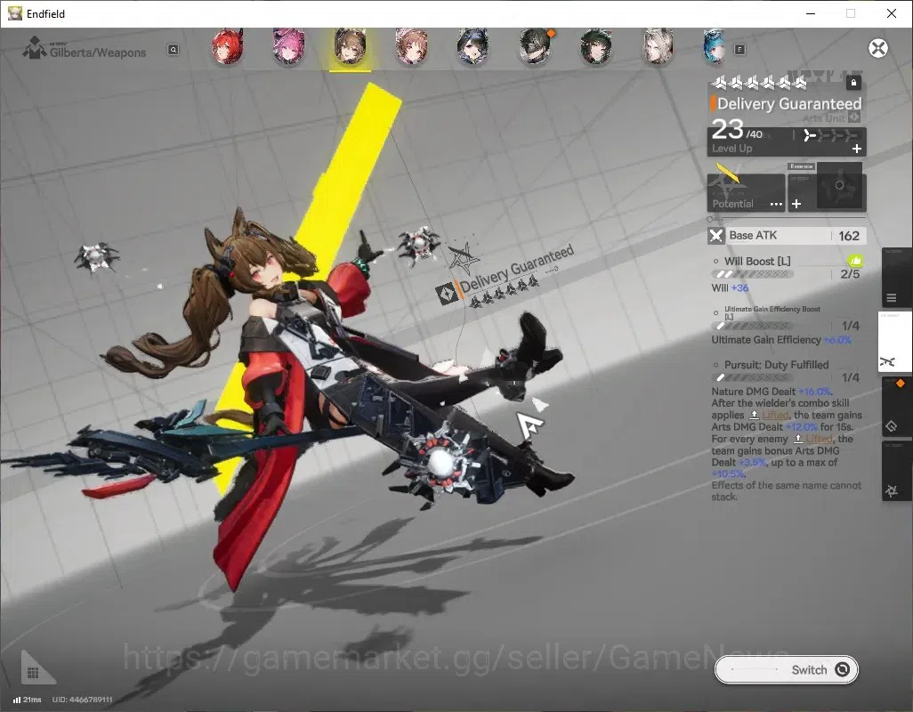Screen dimensions: 913x712
Task: Click the Gilberta/Weapons home logo icon
Action: [x=34, y=48]
